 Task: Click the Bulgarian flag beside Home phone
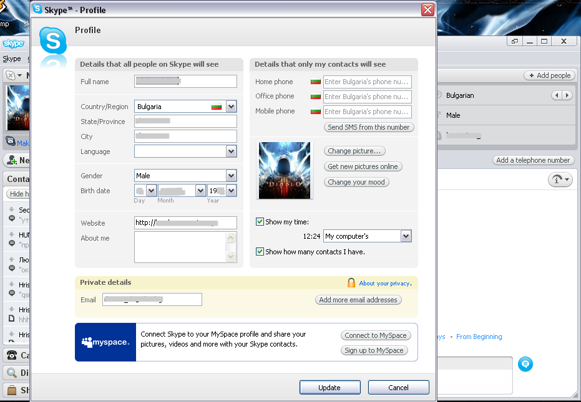pyautogui.click(x=315, y=82)
